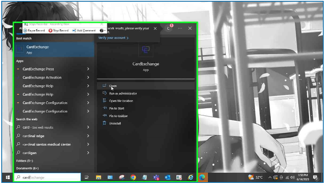
Task: Click Pause Record in Steps Recorder
Action: [34, 31]
